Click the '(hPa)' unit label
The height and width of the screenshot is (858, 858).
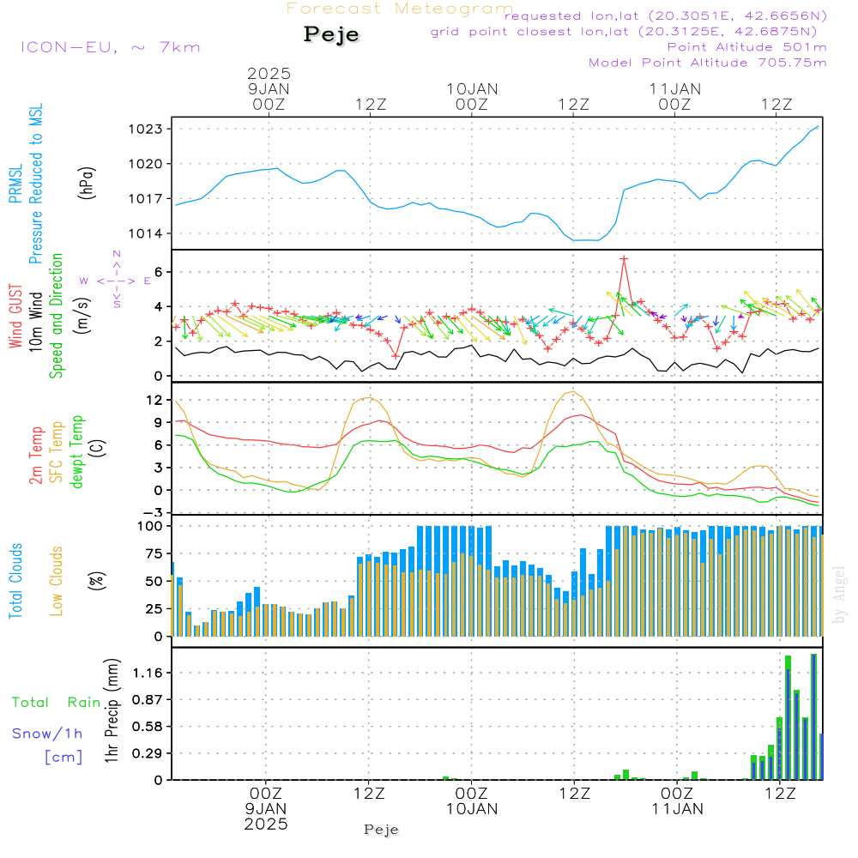(87, 183)
